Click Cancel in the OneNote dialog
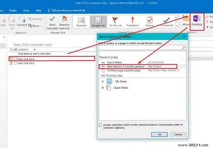Image resolution: width=213 pixels, height=148 pixels. point(178,135)
